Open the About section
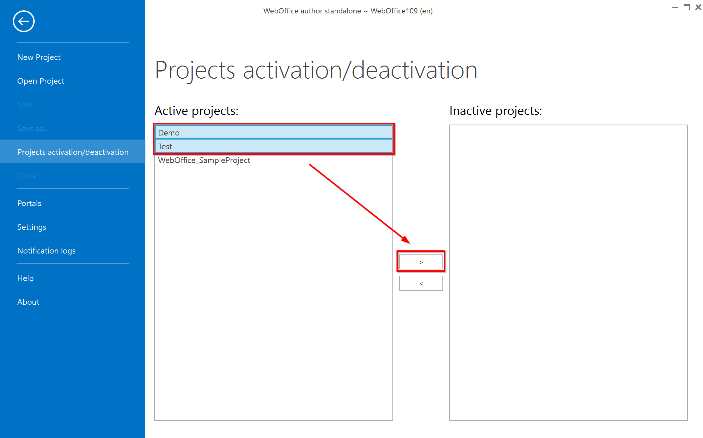703x438 pixels. (28, 302)
